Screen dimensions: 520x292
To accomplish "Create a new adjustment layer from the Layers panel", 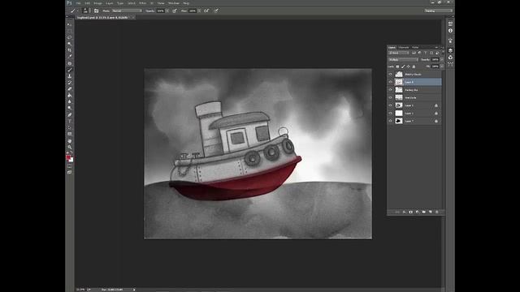I will tap(417, 212).
